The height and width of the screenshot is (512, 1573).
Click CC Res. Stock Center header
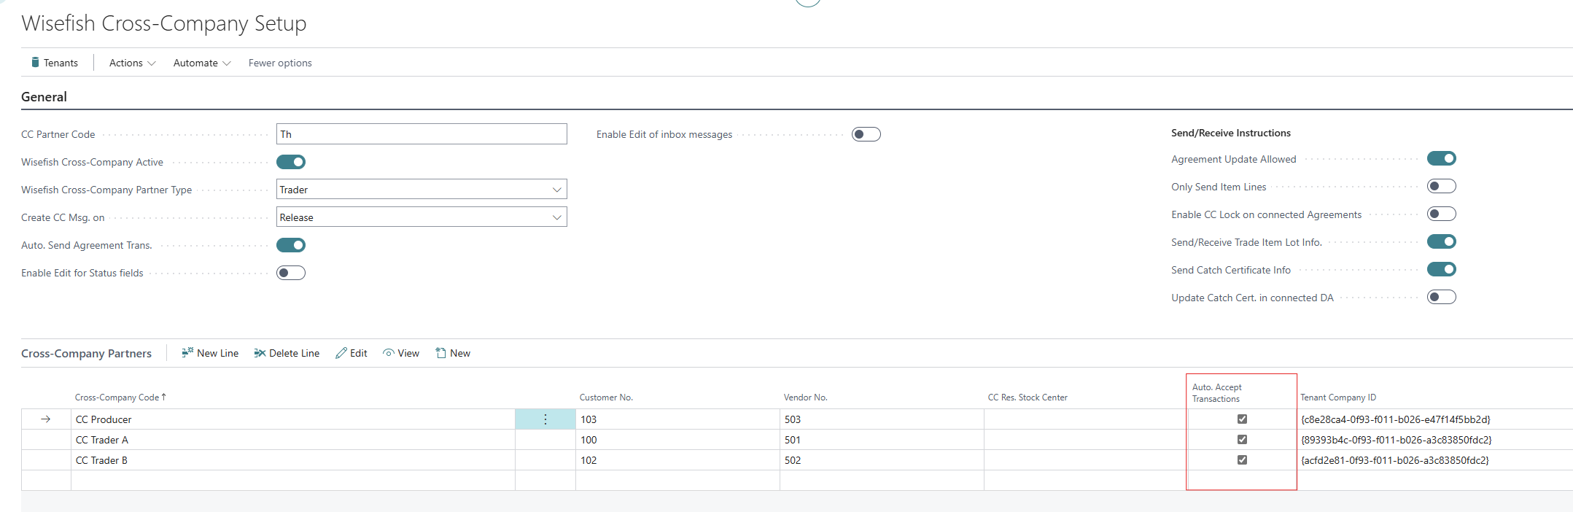tap(1027, 397)
